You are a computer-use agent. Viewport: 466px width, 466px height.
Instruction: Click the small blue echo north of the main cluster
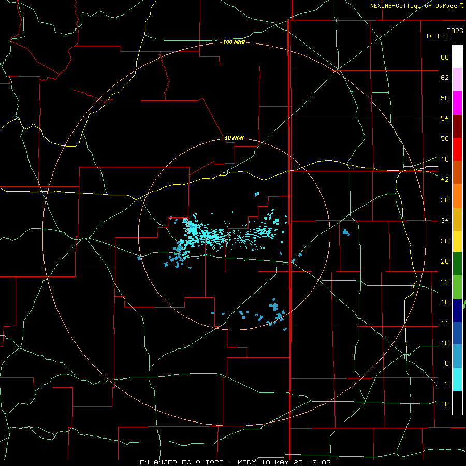257,194
